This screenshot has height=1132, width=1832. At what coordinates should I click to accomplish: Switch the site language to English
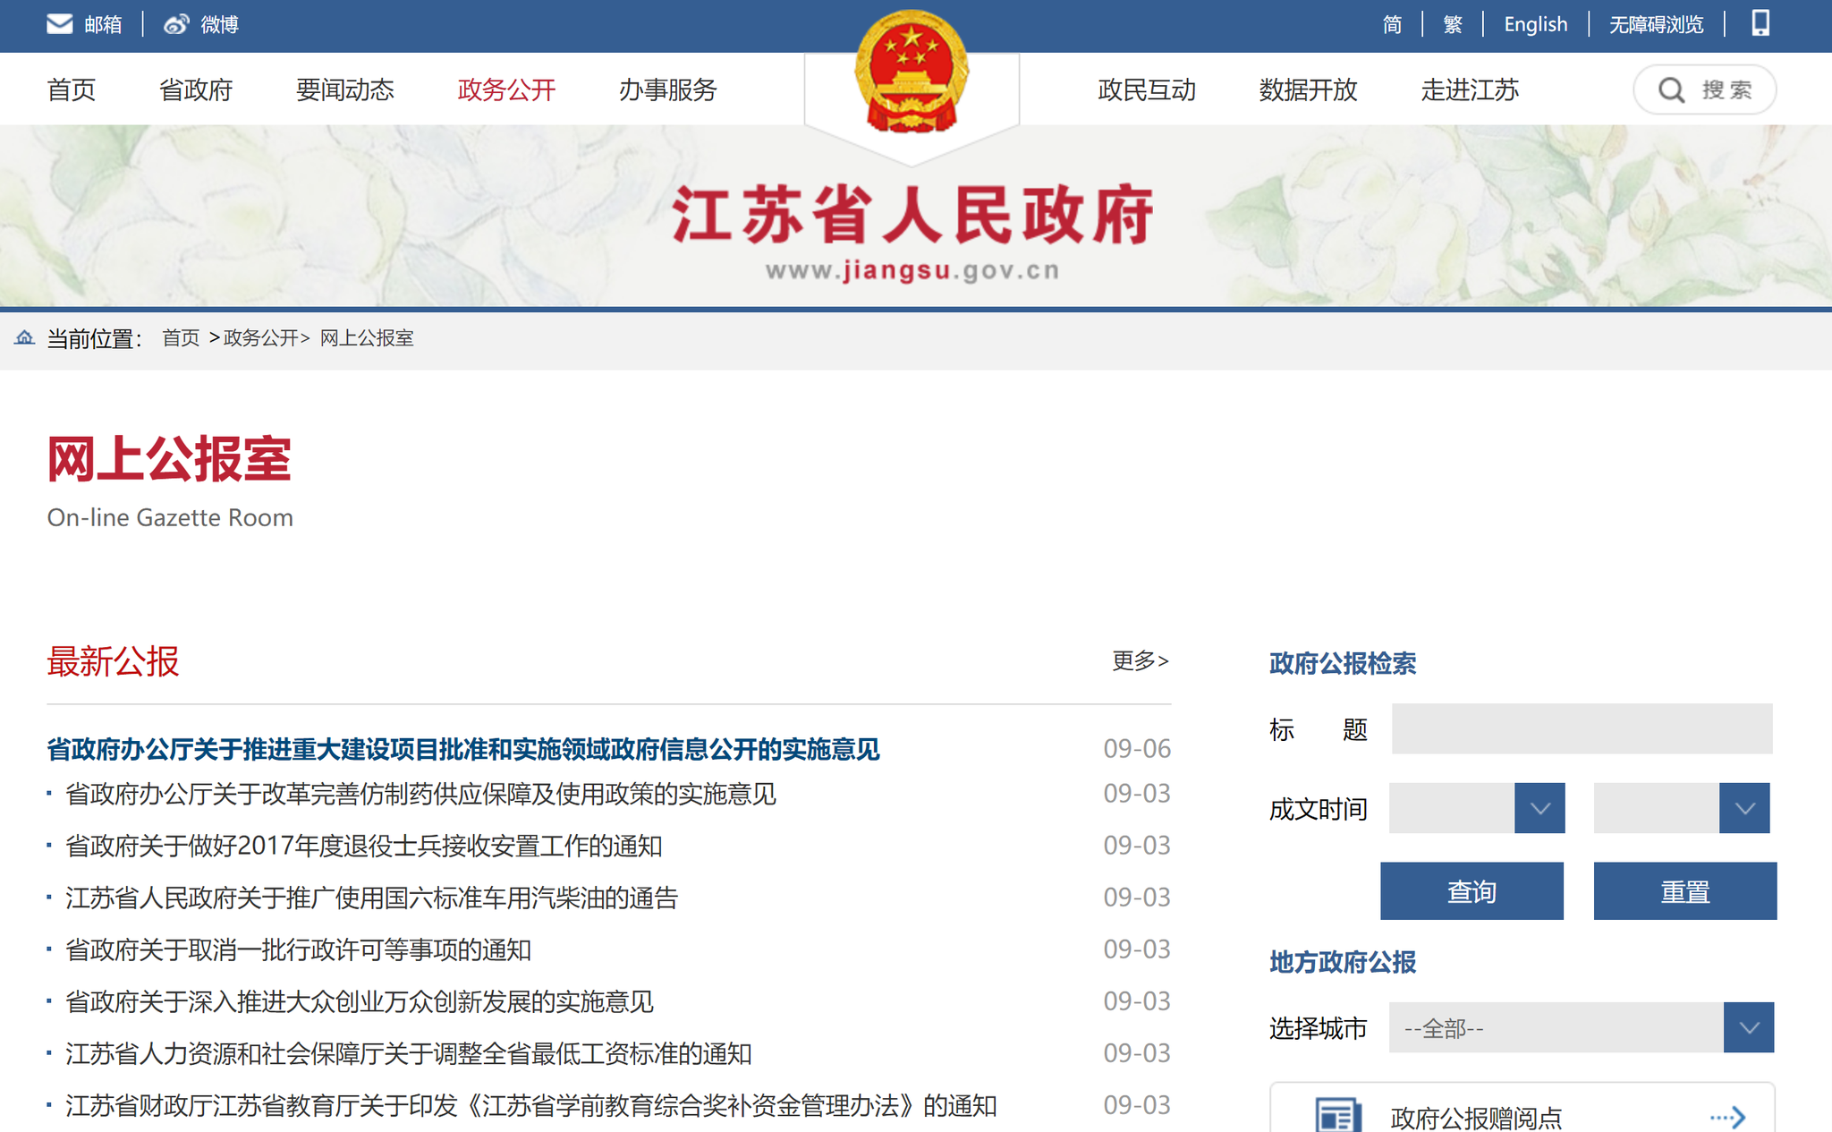[1535, 23]
